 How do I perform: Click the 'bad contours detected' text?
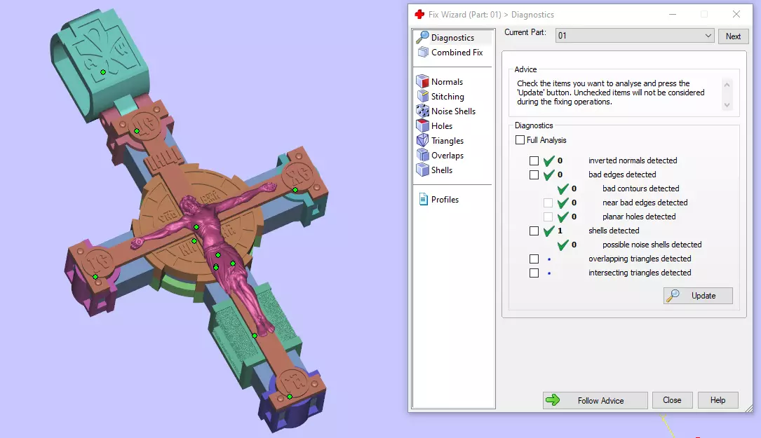coord(640,189)
